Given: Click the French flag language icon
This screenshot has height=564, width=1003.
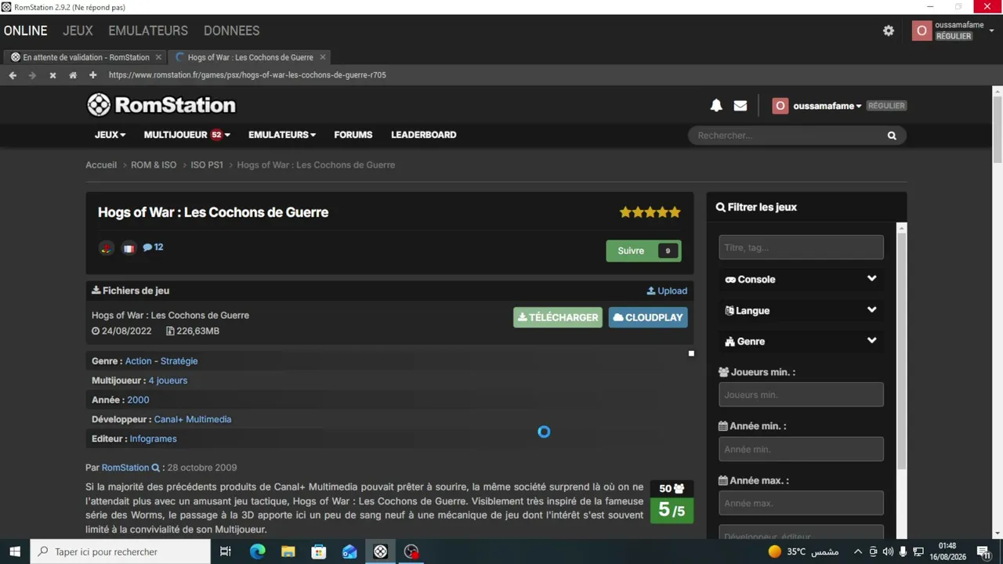Looking at the screenshot, I should tap(129, 248).
